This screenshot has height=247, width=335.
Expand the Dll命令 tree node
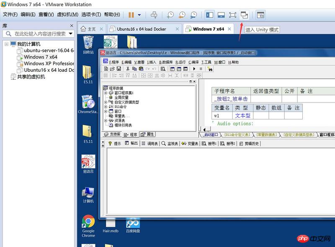pos(106,107)
